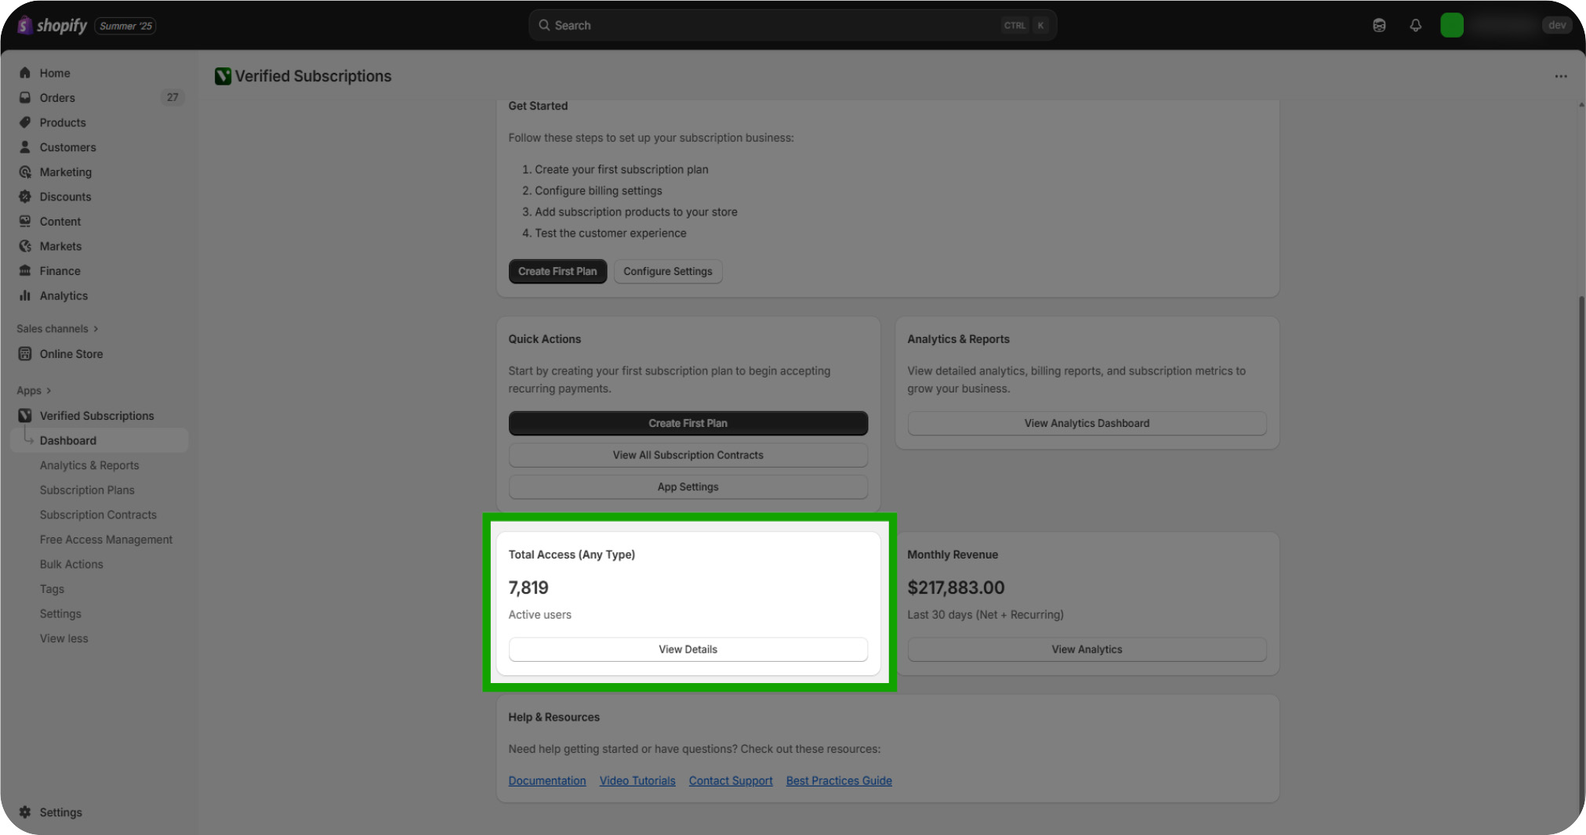Click View Analytics under Monthly Revenue

click(x=1087, y=649)
